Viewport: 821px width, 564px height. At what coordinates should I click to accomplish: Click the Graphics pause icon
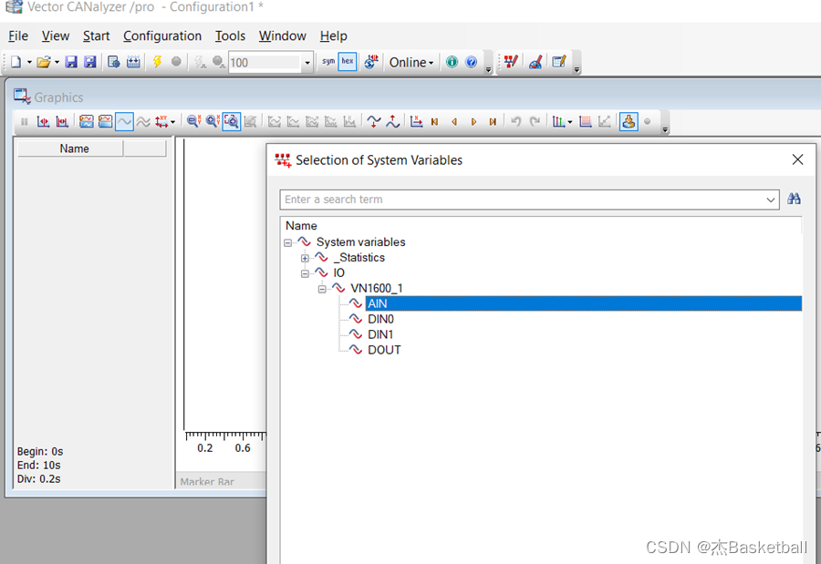(x=24, y=121)
